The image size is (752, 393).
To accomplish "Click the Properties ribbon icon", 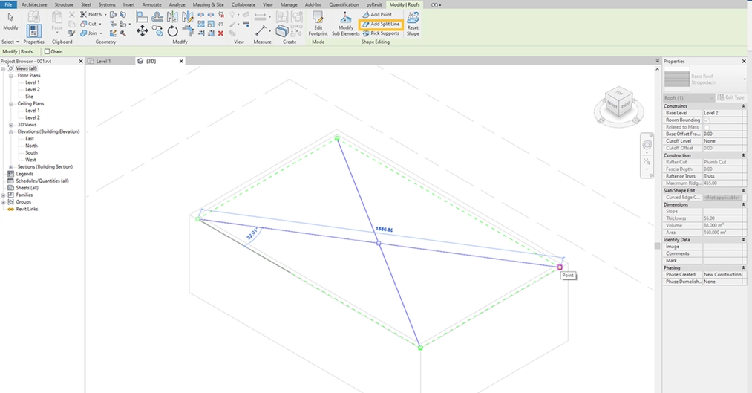I will tap(33, 31).
